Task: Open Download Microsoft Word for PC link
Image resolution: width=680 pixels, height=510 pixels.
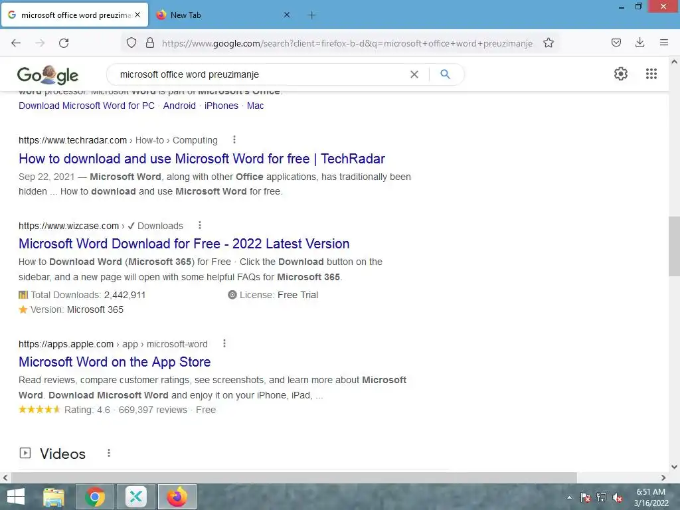Action: click(x=86, y=106)
